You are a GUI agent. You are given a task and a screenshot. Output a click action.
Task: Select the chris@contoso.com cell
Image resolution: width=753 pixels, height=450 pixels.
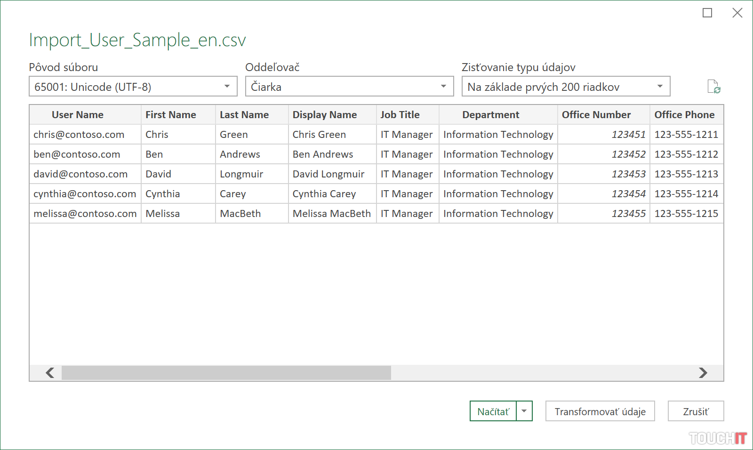79,135
